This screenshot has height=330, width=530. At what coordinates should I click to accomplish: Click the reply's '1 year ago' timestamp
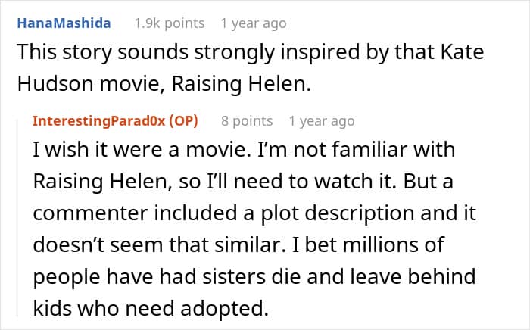(x=321, y=121)
